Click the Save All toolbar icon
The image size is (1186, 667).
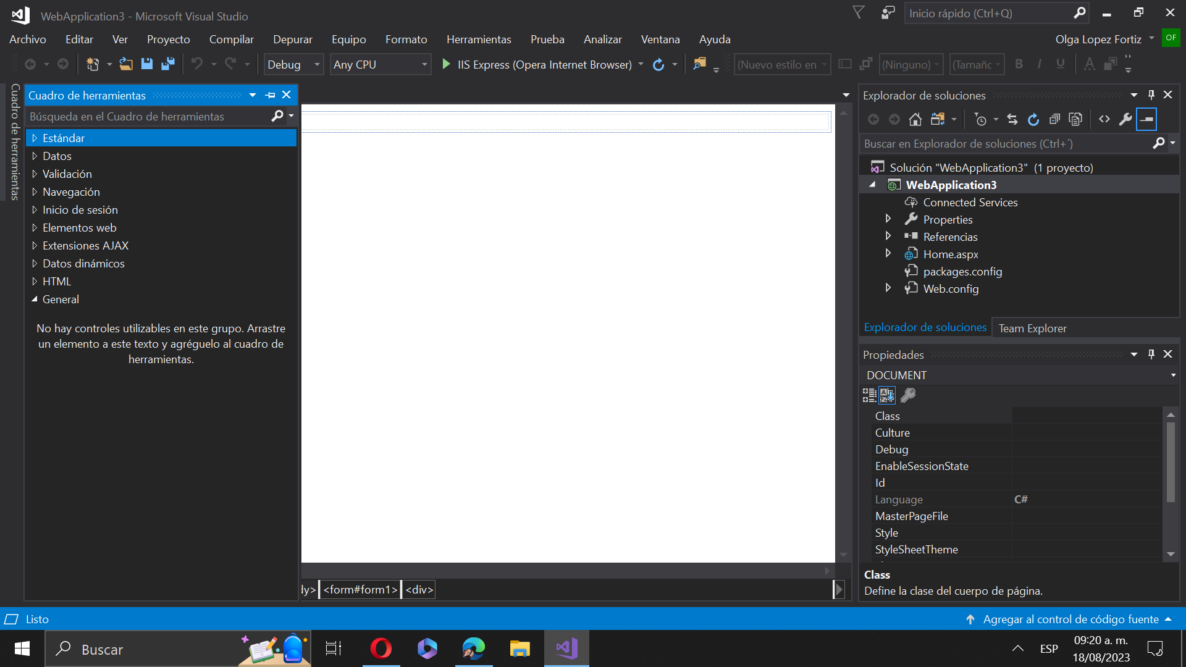(x=167, y=64)
